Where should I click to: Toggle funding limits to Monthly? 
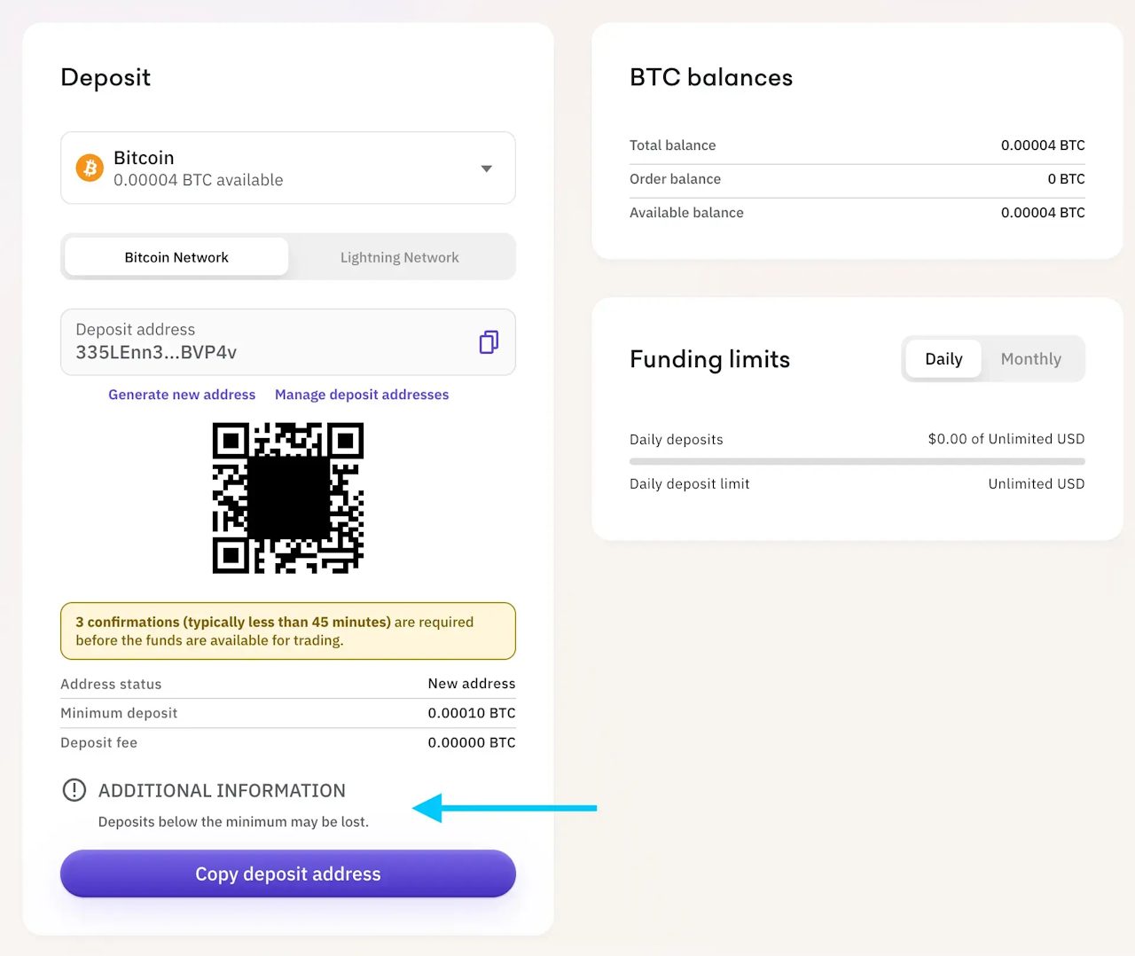[1031, 359]
